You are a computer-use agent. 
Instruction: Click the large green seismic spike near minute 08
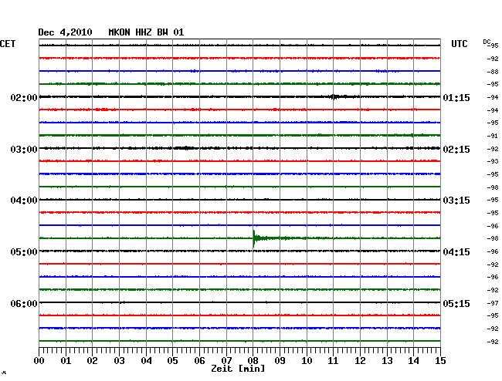click(x=254, y=238)
